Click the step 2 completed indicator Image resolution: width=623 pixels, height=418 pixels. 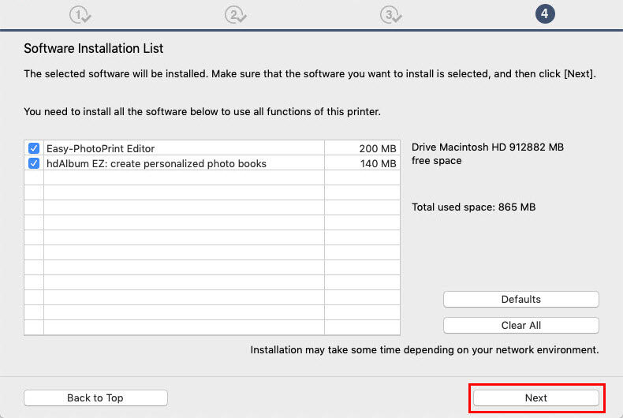235,15
